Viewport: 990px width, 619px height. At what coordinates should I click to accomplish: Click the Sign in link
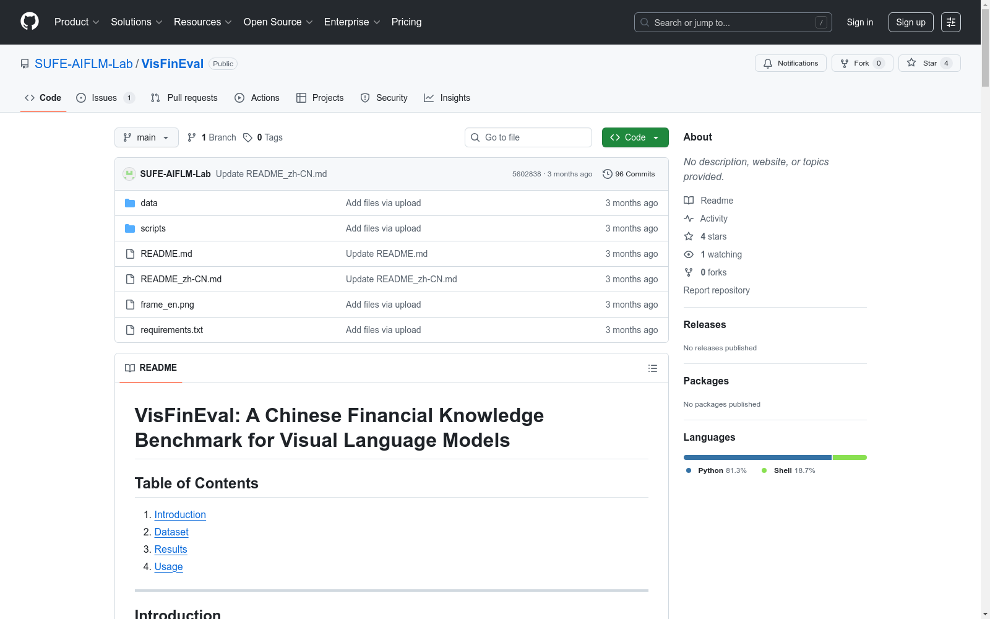pyautogui.click(x=860, y=22)
